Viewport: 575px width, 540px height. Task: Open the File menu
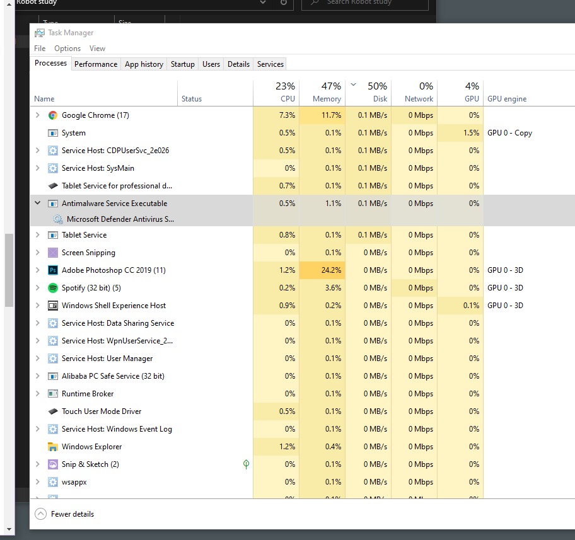pyautogui.click(x=40, y=49)
